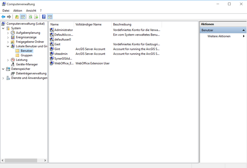This screenshot has width=247, height=168.
Task: Sort by Beschreibung column header
Action: pos(137,25)
